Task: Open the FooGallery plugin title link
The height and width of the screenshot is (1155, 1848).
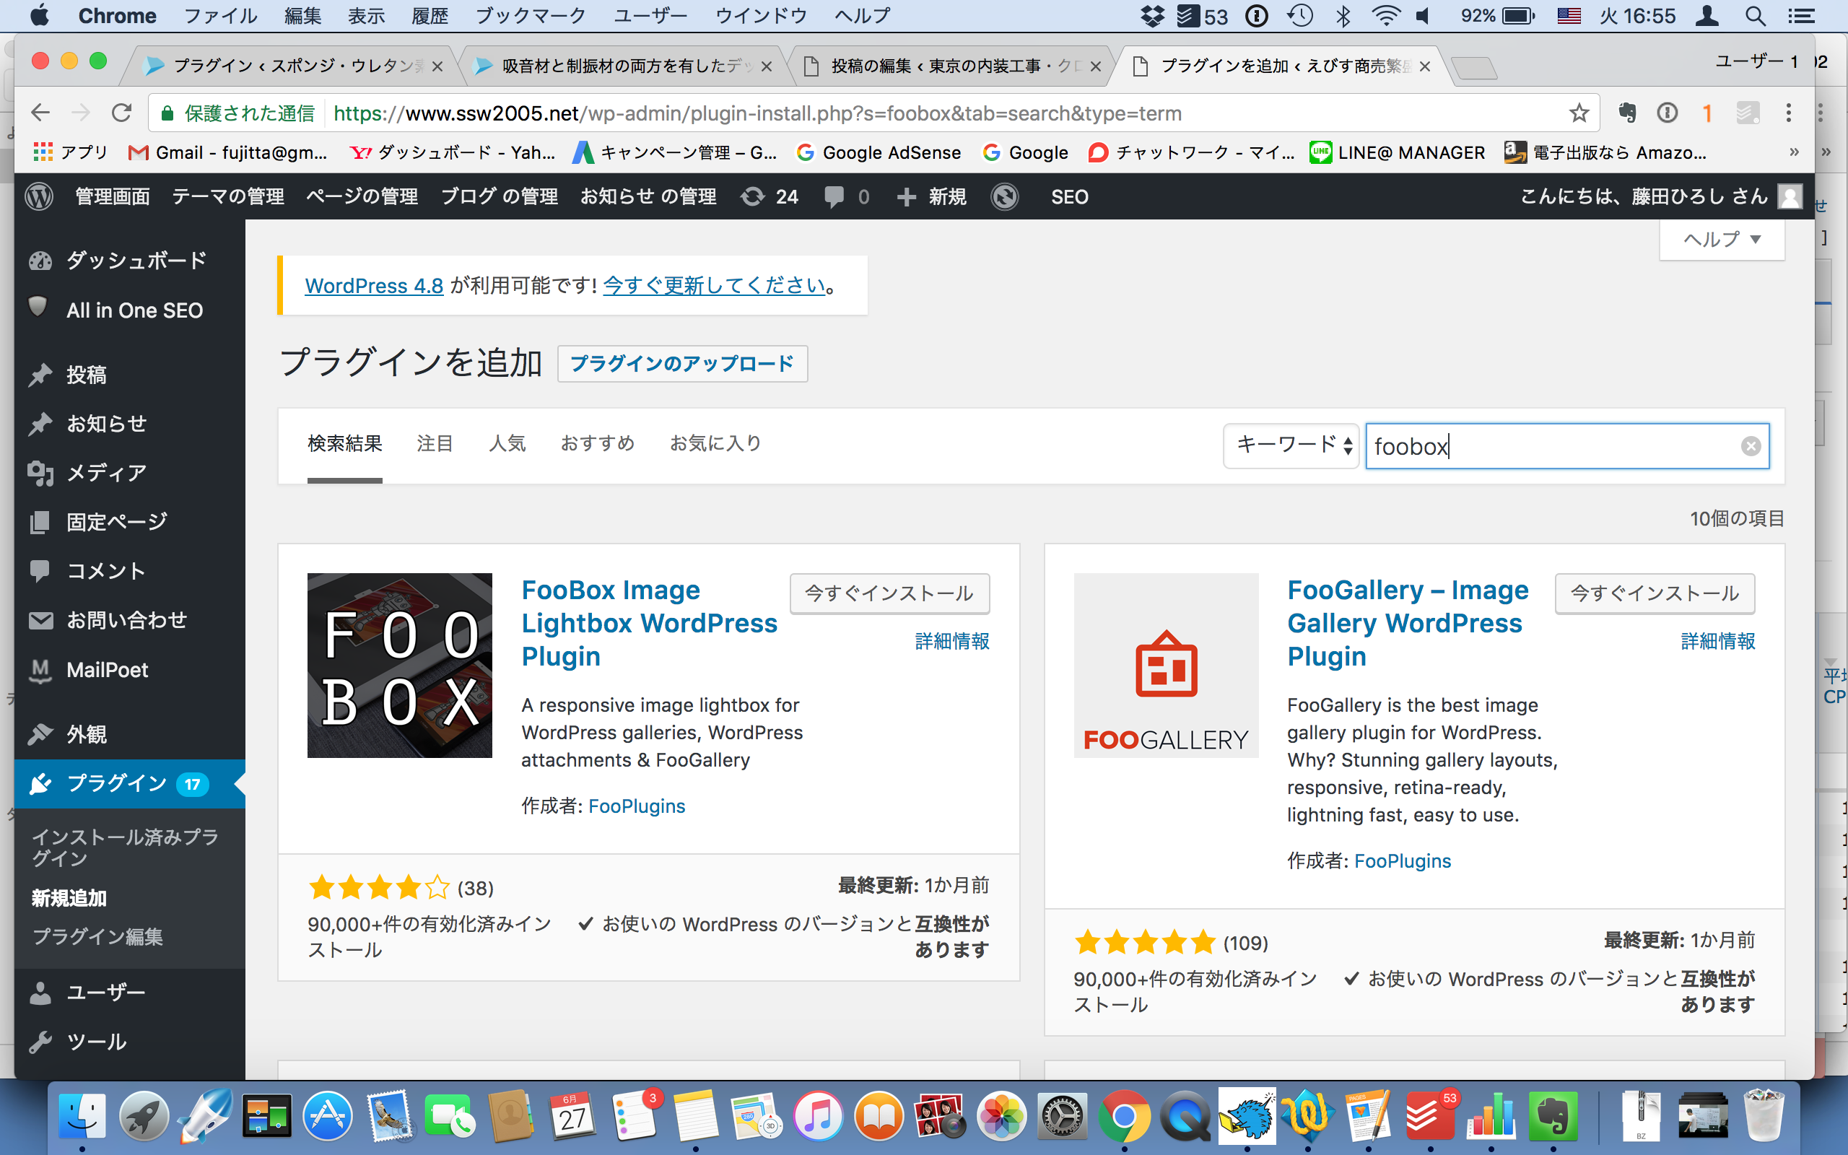Action: [1408, 622]
